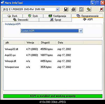
Task: Click the green ASPI is installed status bar
Action: [x=53, y=96]
